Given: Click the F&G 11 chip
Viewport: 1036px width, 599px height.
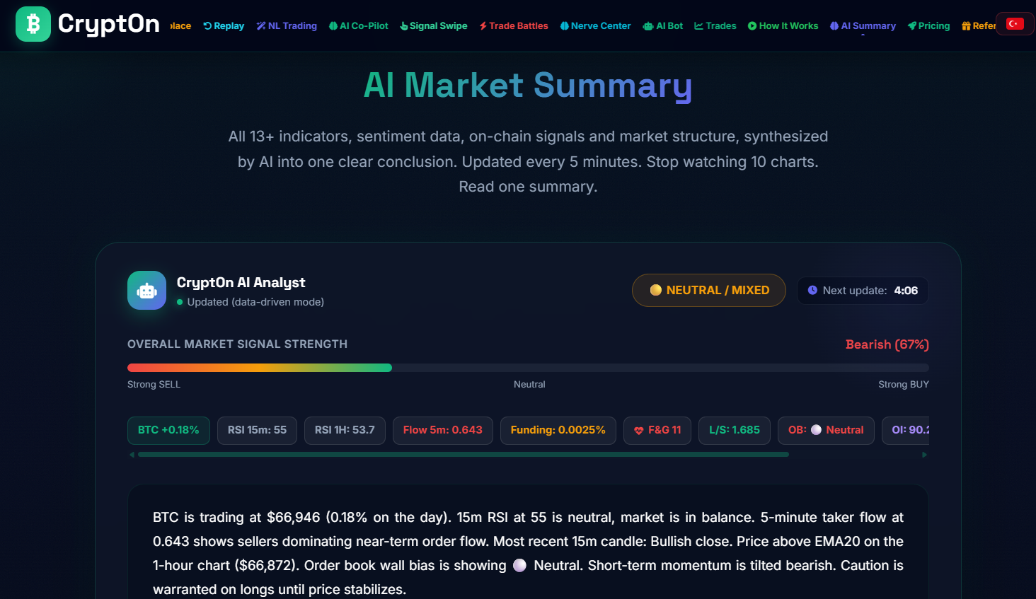Looking at the screenshot, I should click(657, 430).
